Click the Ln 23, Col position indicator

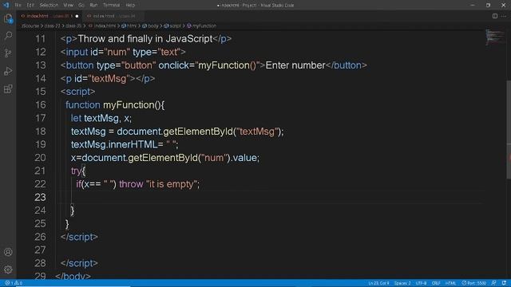tap(378, 283)
